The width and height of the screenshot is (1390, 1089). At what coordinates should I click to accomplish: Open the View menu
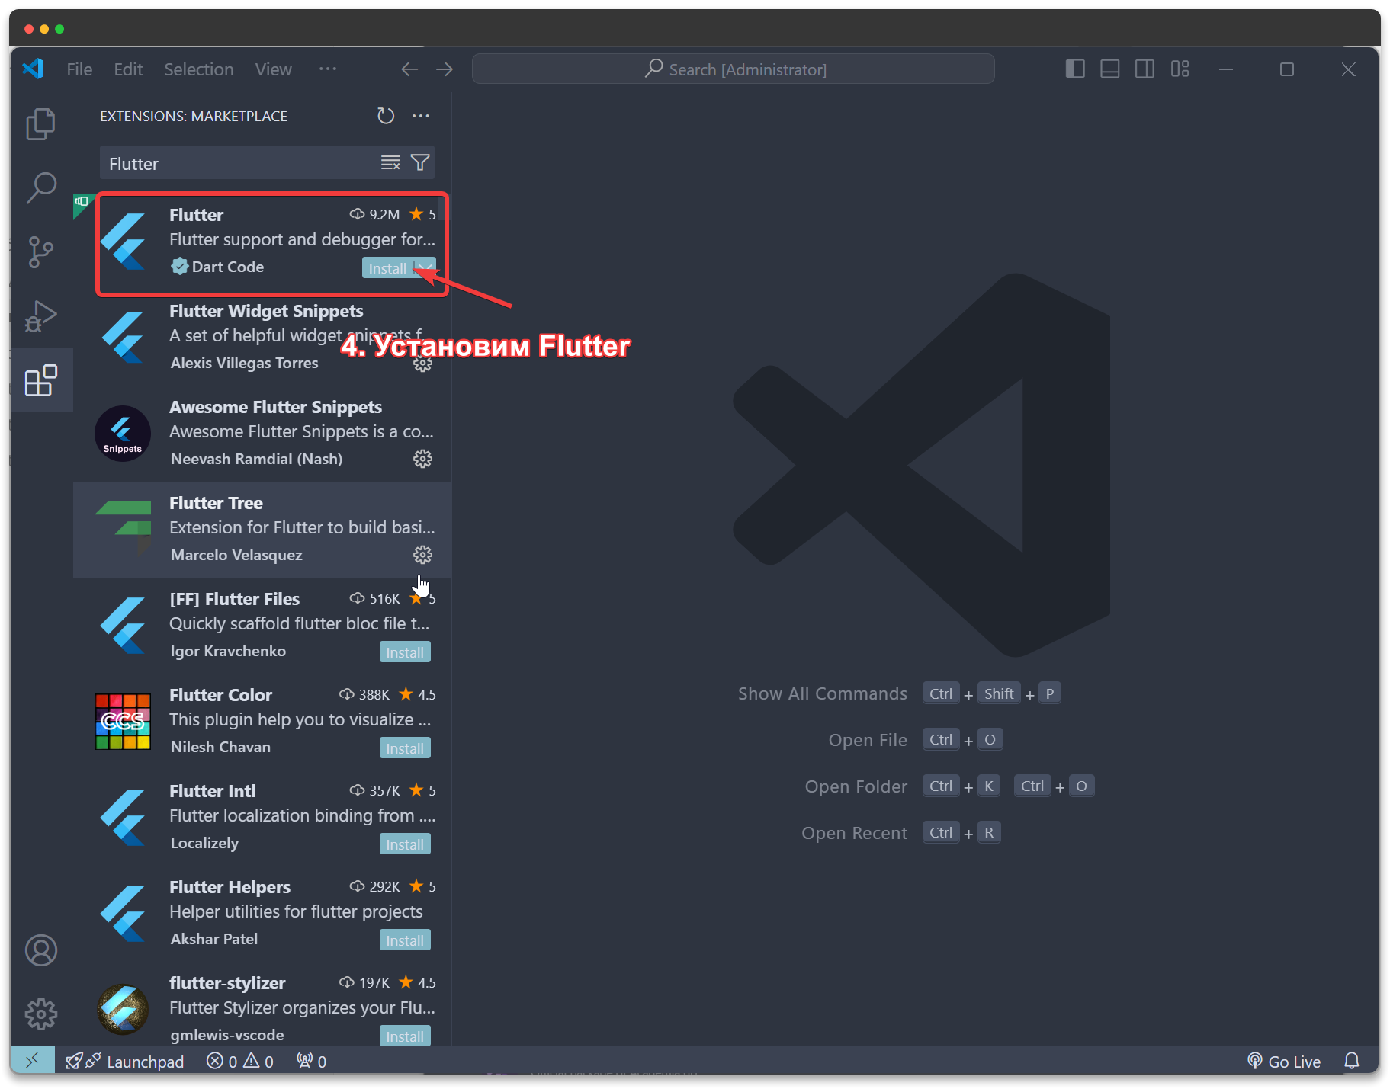pyautogui.click(x=273, y=69)
